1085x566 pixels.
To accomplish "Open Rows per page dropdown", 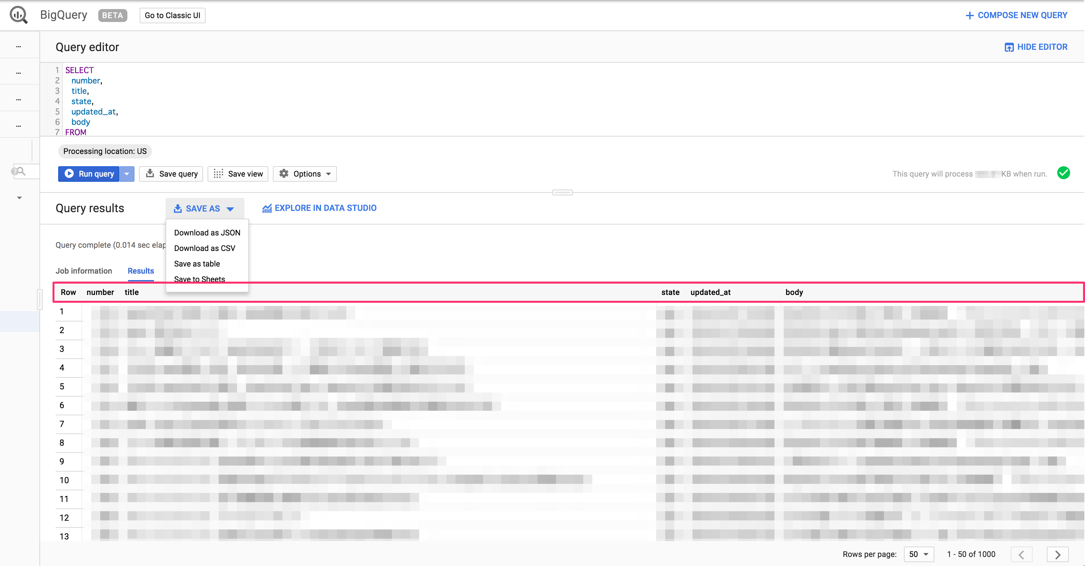I will 918,554.
